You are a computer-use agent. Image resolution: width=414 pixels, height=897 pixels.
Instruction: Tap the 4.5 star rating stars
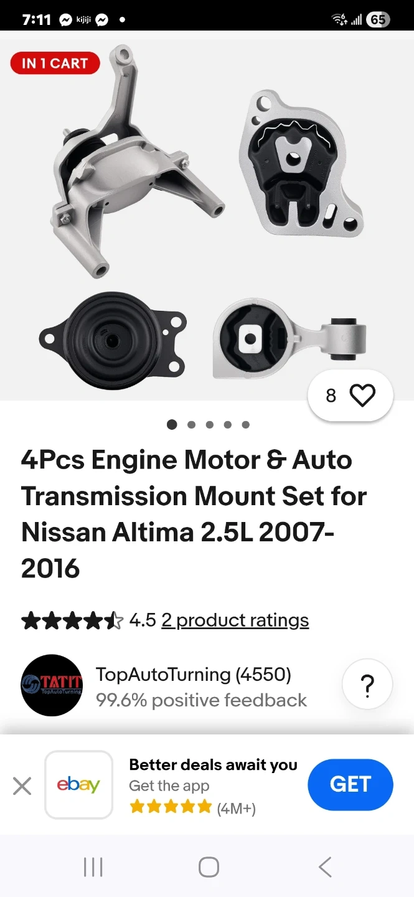click(x=72, y=620)
